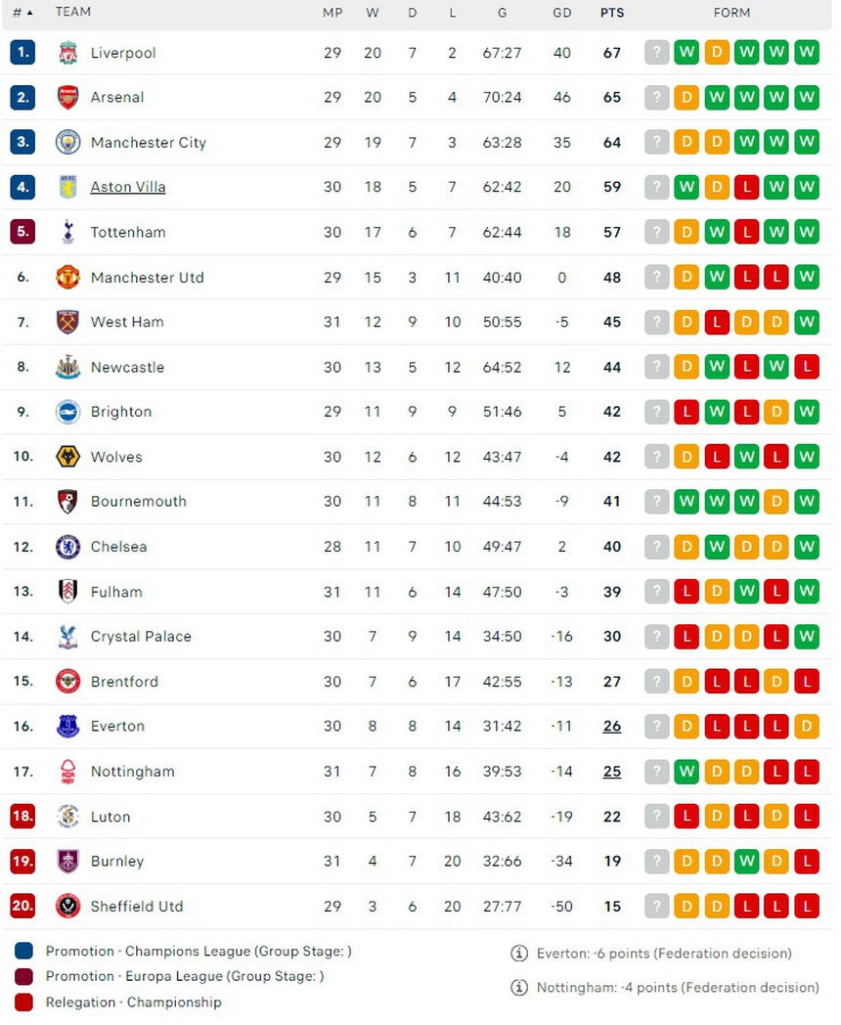Image resolution: width=841 pixels, height=1025 pixels.
Task: Click the Manchester City crest icon
Action: pyautogui.click(x=67, y=143)
